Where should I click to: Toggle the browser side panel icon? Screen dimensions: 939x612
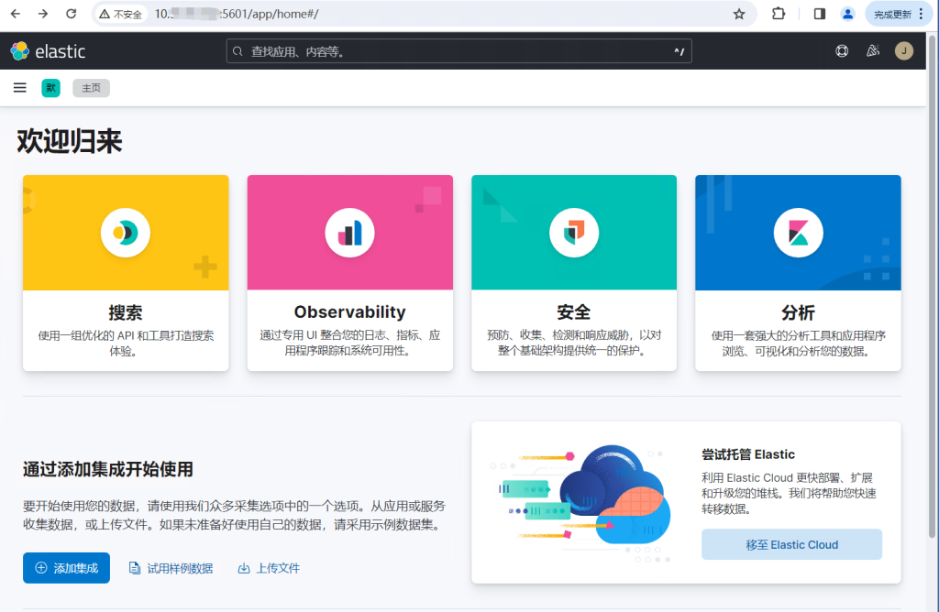pos(819,14)
